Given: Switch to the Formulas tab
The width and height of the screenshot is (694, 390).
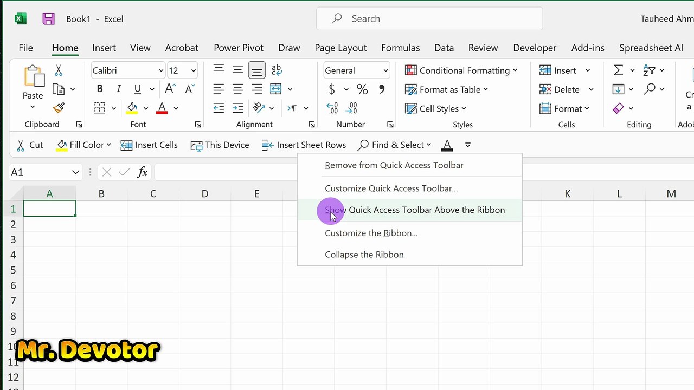Looking at the screenshot, I should [x=400, y=48].
